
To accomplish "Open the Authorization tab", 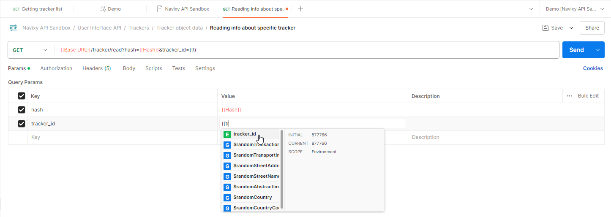I will pyautogui.click(x=56, y=68).
